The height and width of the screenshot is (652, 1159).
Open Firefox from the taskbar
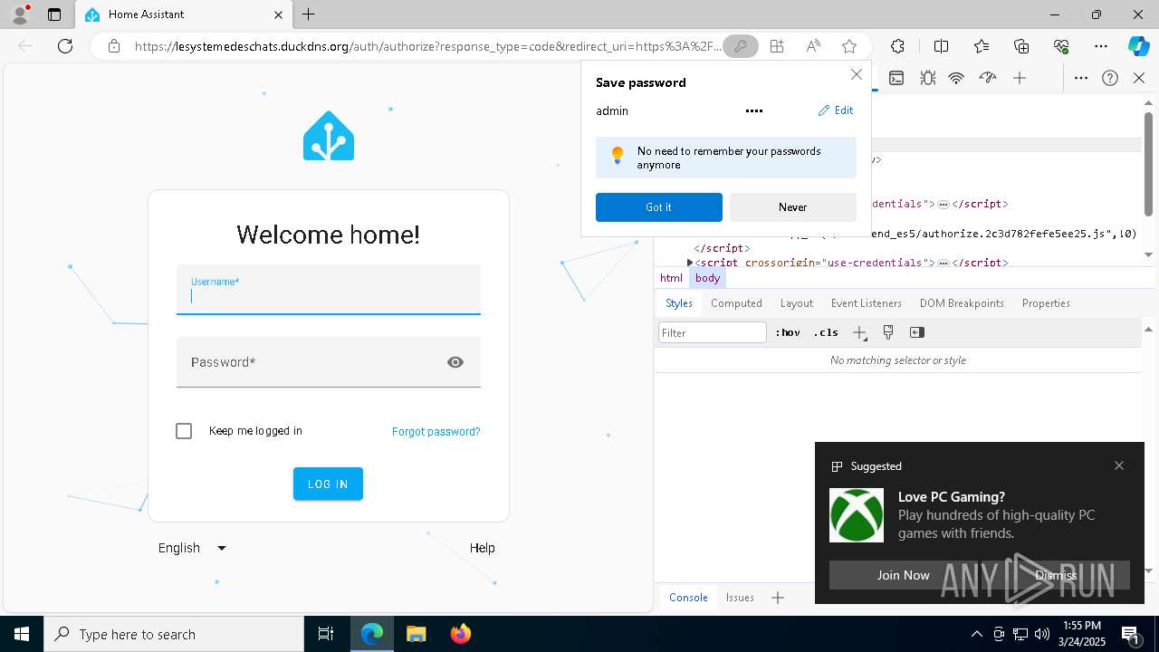point(461,634)
